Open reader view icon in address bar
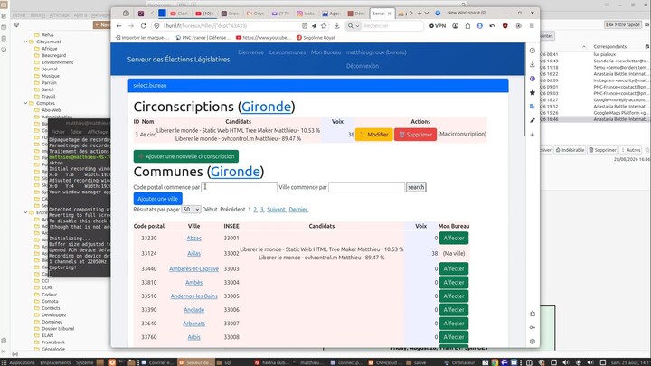The width and height of the screenshot is (651, 366). coord(305,25)
